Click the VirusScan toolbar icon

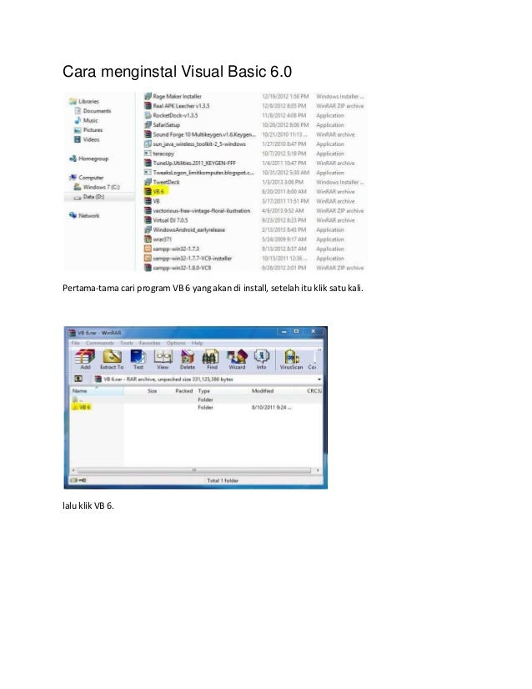(291, 359)
